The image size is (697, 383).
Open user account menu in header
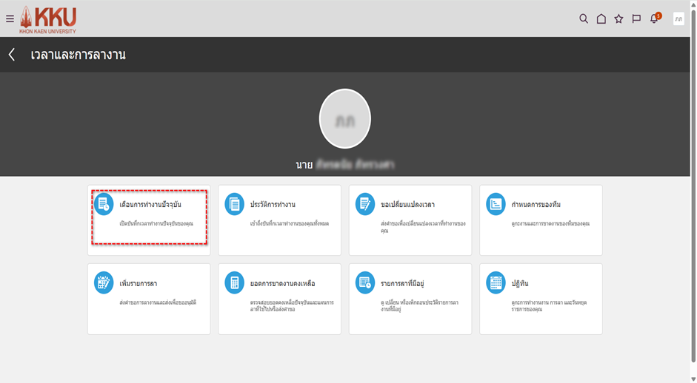click(x=678, y=18)
